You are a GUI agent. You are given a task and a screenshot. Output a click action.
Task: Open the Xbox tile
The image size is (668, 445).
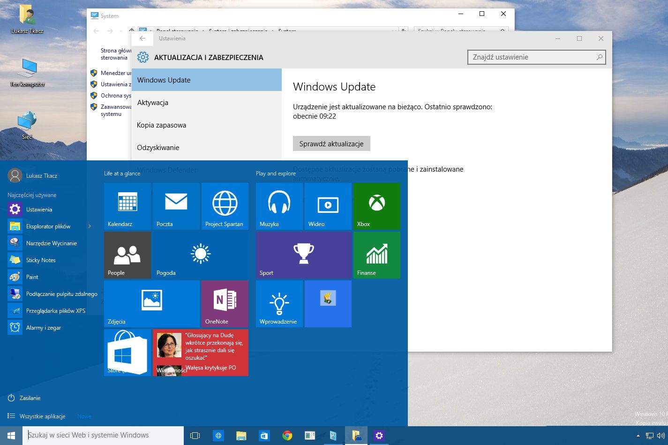coord(376,206)
